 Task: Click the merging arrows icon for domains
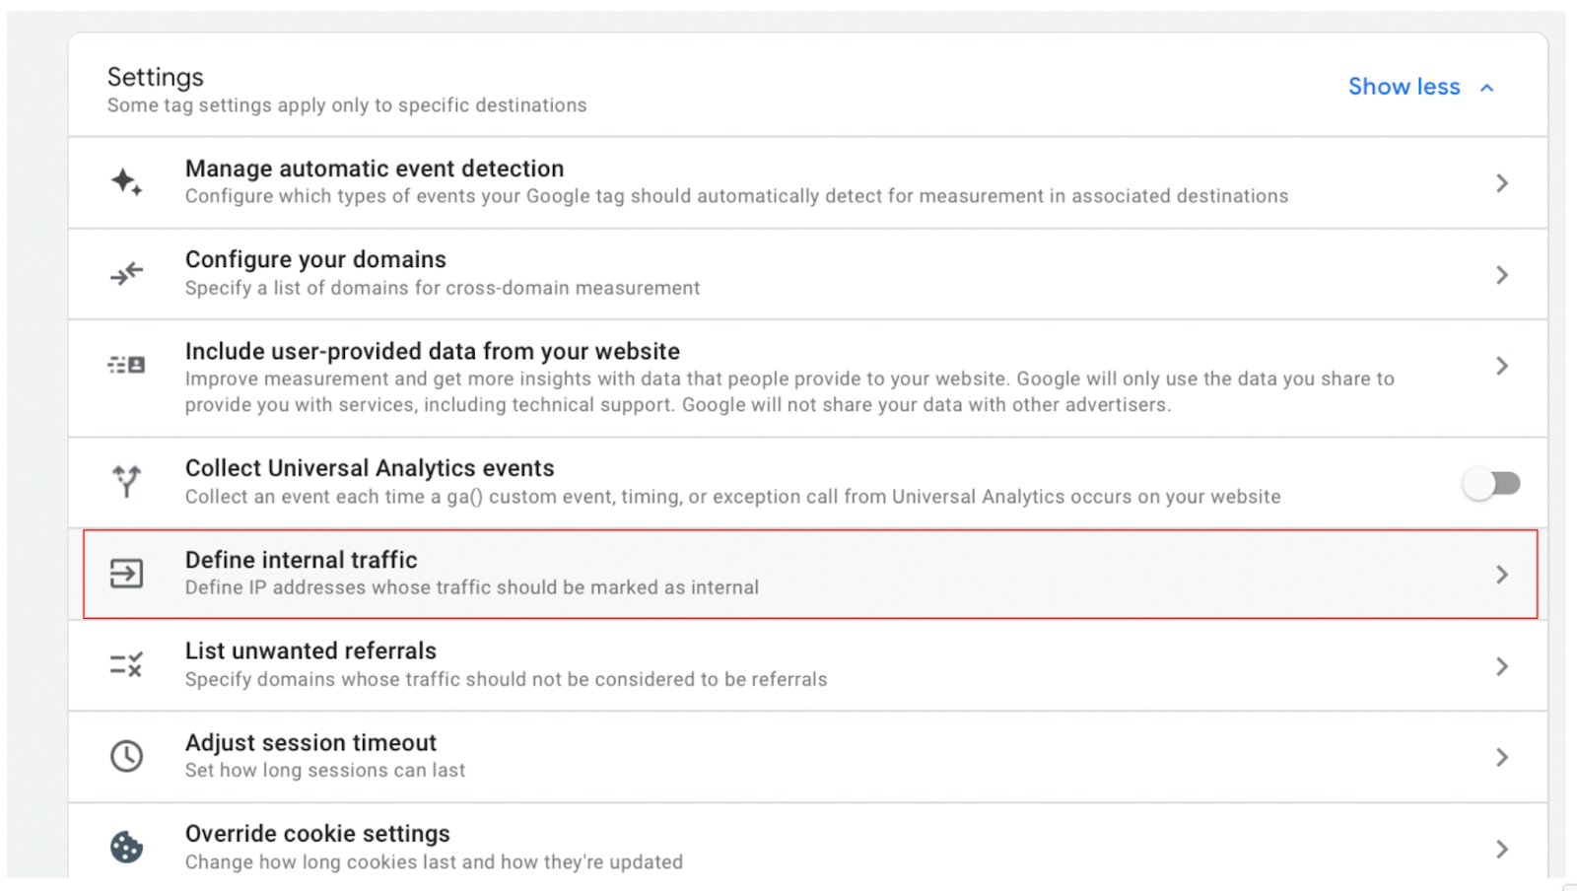click(126, 274)
